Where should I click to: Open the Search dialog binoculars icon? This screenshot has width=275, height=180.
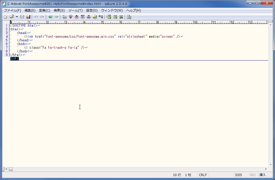[64, 17]
